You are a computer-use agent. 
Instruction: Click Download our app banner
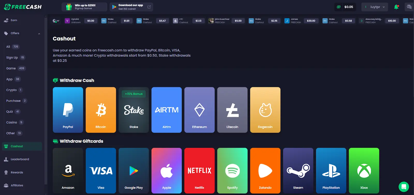click(131, 7)
